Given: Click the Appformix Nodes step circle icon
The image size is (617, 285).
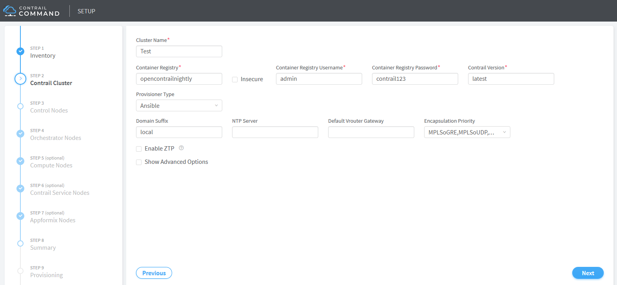Looking at the screenshot, I should (20, 216).
